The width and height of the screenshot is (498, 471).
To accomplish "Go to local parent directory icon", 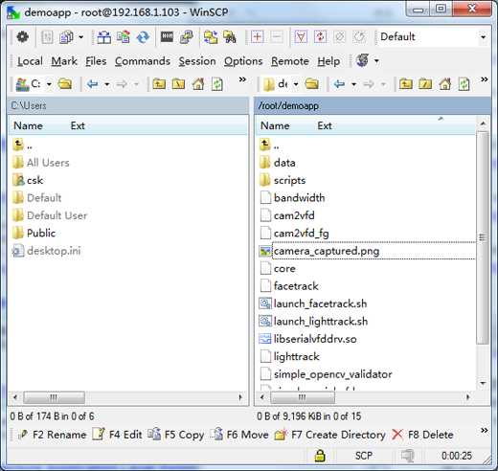I will coord(159,84).
